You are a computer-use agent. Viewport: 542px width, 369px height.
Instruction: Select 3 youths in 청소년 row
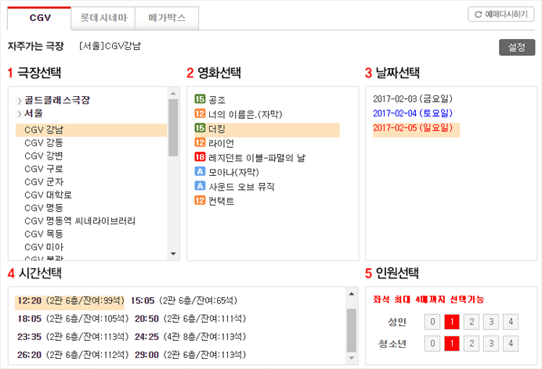tap(491, 343)
